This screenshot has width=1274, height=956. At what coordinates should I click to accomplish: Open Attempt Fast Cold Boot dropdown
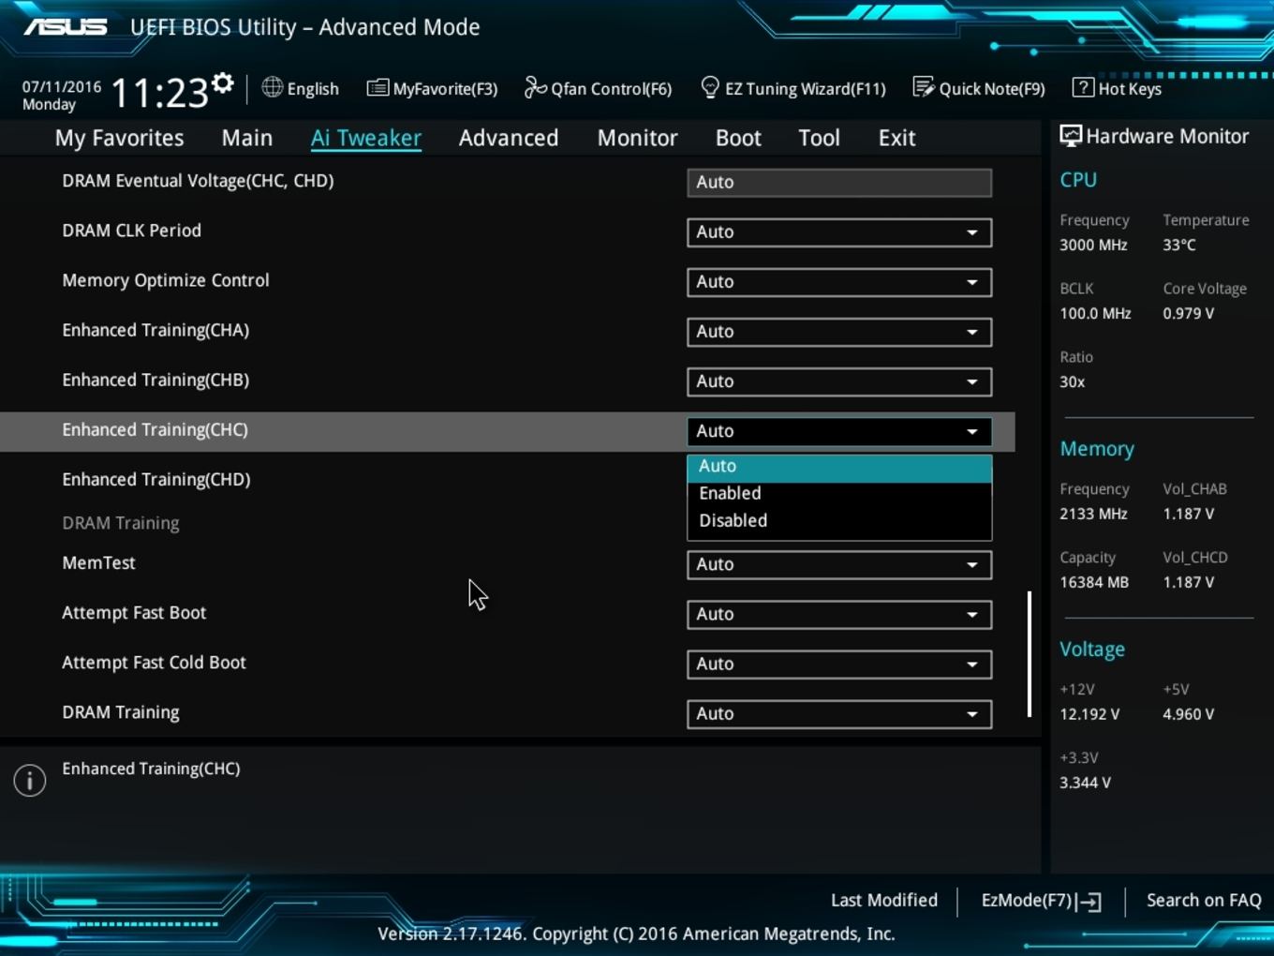point(839,664)
